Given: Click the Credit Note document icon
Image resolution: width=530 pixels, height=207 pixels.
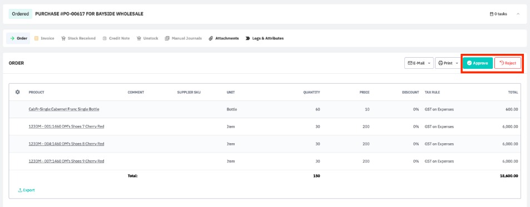Looking at the screenshot, I should [105, 38].
